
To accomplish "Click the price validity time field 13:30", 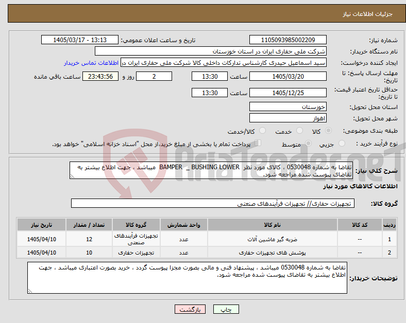I will [x=210, y=93].
